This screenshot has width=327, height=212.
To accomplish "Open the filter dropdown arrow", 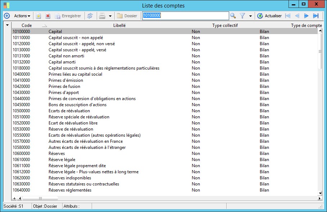I will coord(250,16).
